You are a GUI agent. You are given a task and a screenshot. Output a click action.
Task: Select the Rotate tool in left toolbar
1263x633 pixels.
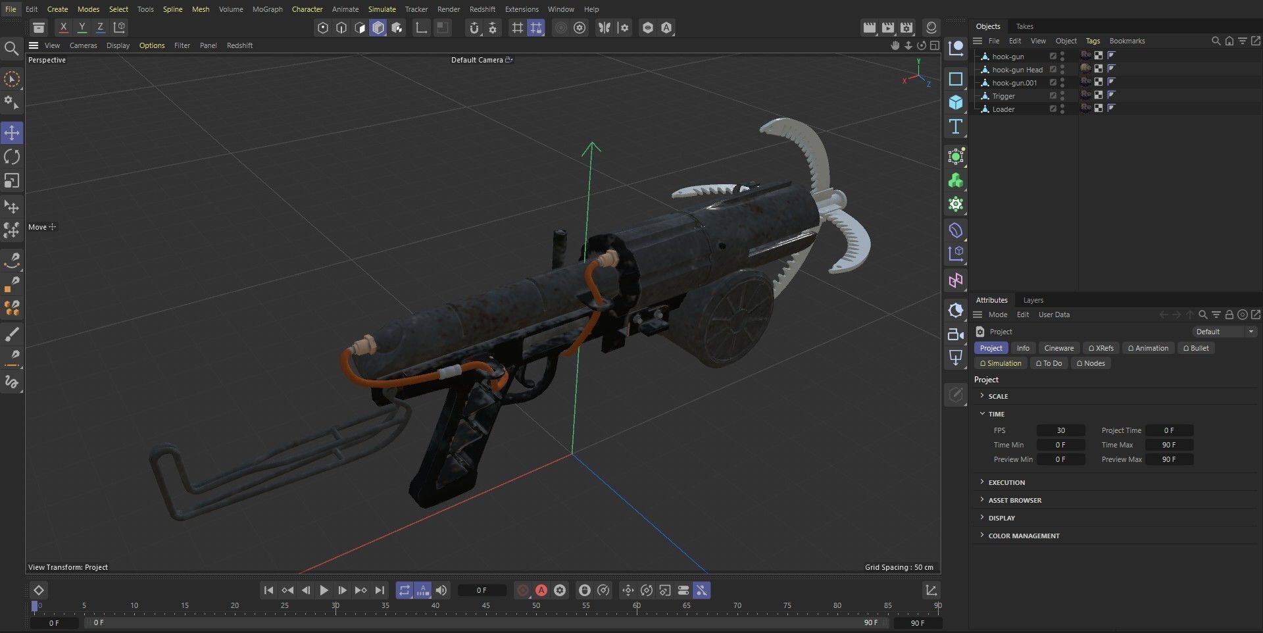(x=12, y=157)
